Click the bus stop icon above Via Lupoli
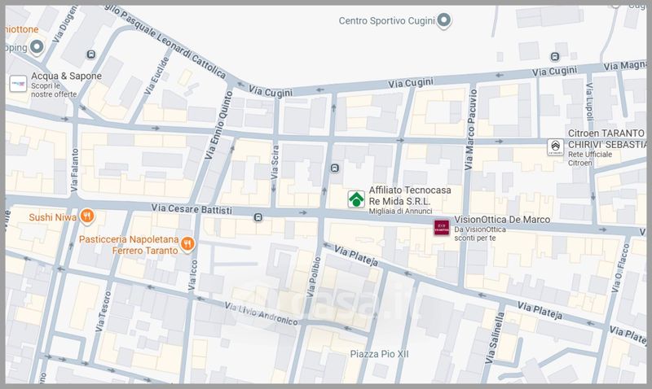 pos(555,57)
